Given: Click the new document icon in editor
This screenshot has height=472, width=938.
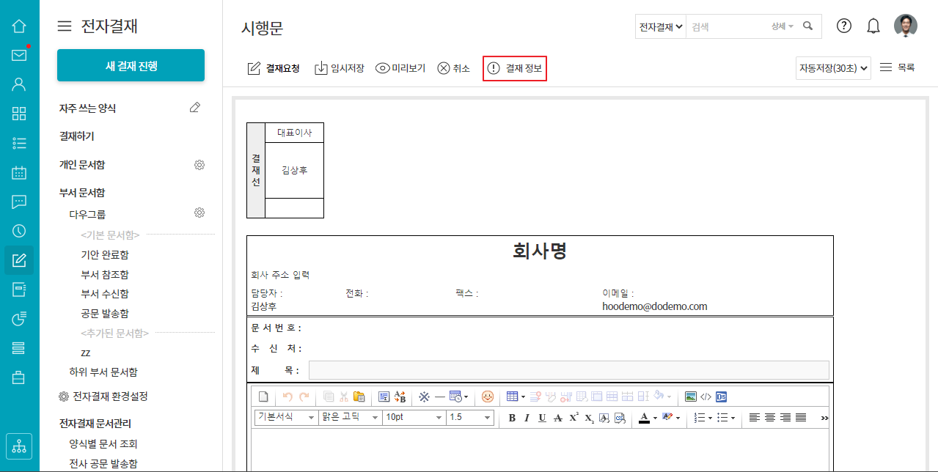Looking at the screenshot, I should pos(263,397).
